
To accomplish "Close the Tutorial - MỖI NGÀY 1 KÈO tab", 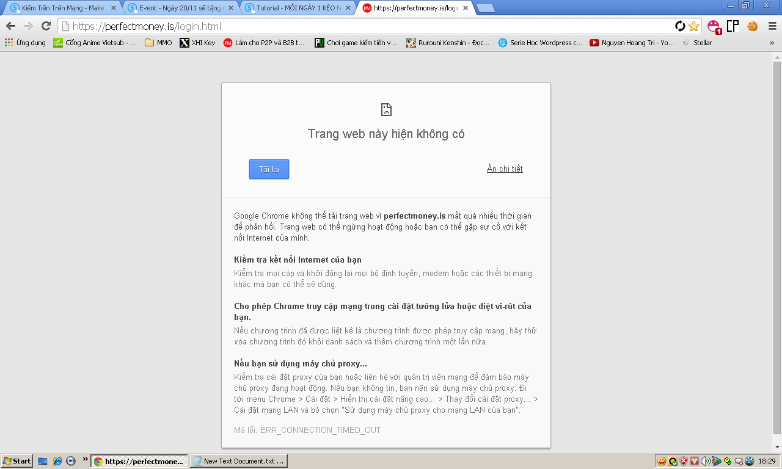I will click(348, 9).
